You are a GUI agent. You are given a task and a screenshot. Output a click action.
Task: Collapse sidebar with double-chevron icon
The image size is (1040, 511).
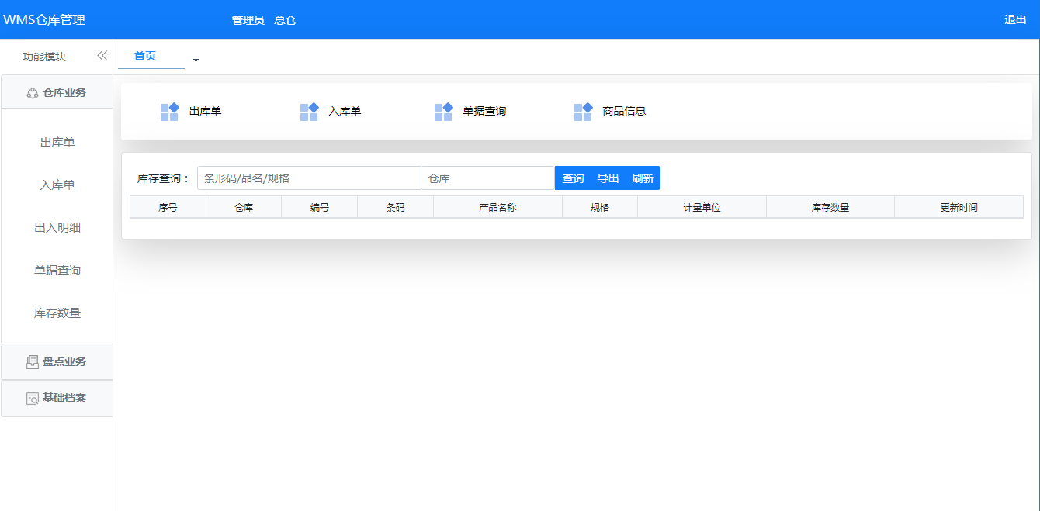(x=102, y=56)
